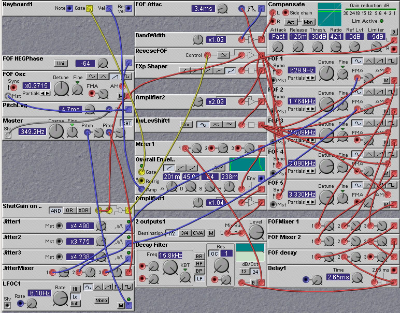Viewport: 400px width, 313px height.
Task: Set 2 outputs destination to CVA
Action: click(198, 233)
